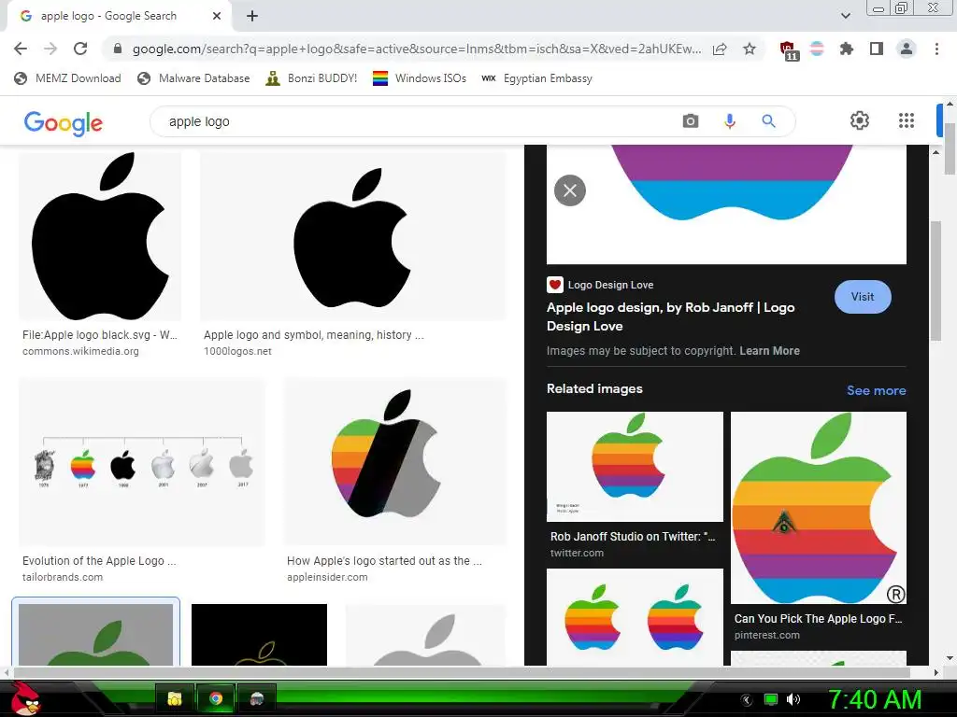
Task: Open the Rob Janoff Studio on Twitter image
Action: [x=635, y=467]
